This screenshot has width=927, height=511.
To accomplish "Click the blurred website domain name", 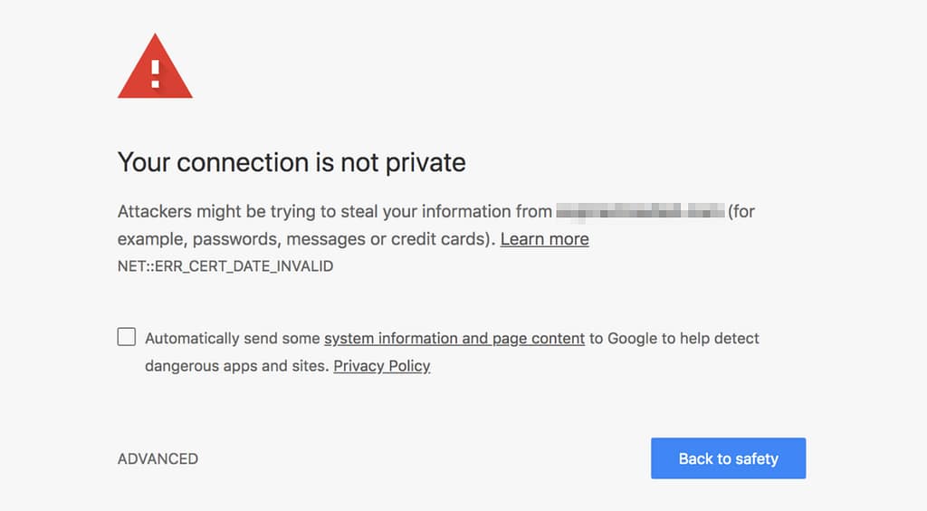I will pyautogui.click(x=640, y=212).
